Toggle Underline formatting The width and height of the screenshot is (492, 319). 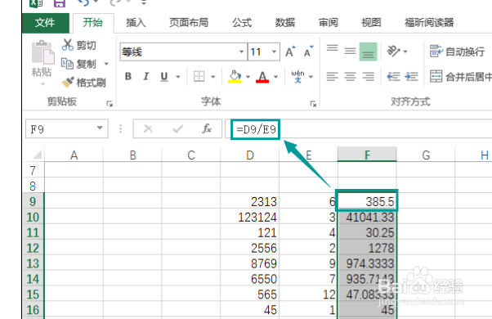pos(164,77)
